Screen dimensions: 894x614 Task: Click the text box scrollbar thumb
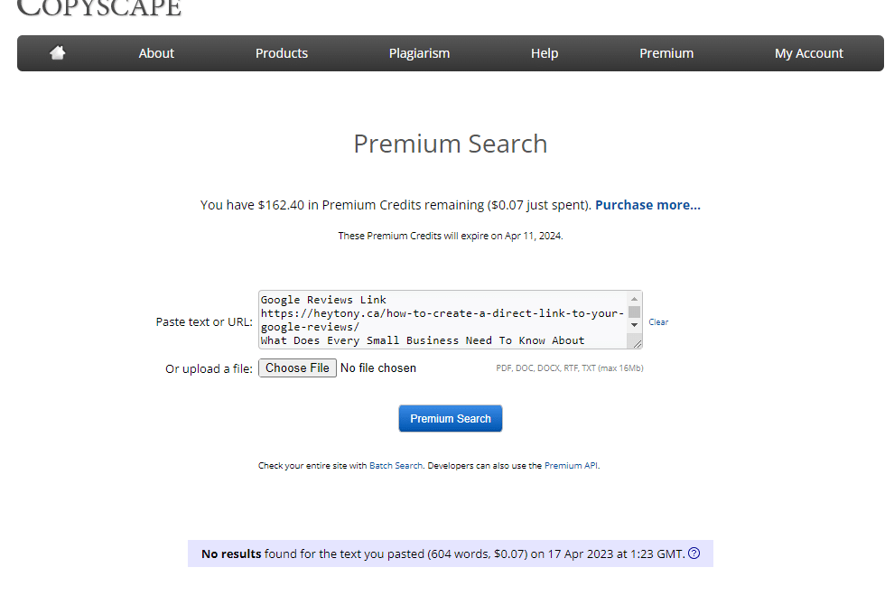(635, 312)
